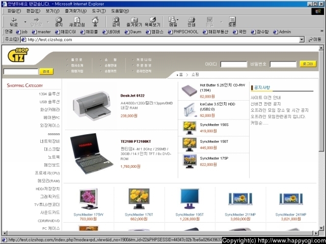The width and height of the screenshot is (326, 244).
Task: Open the job link in Links bar
Action: [22, 32]
